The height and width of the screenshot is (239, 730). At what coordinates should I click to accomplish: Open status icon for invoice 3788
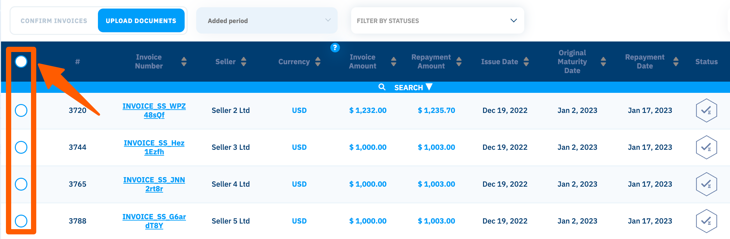pyautogui.click(x=706, y=221)
